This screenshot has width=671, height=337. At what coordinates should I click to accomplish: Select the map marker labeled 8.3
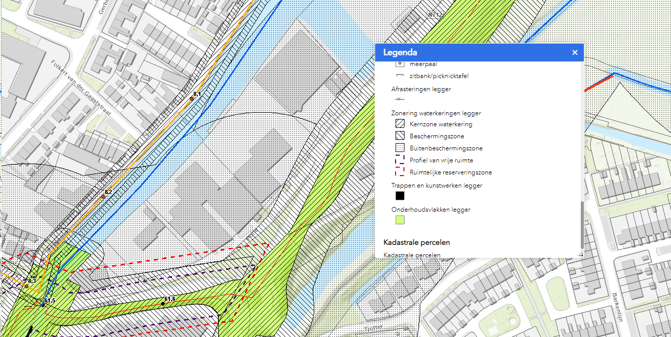(26, 286)
